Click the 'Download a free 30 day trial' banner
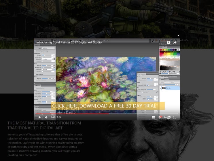This screenshot has width=214, height=161. [108, 106]
